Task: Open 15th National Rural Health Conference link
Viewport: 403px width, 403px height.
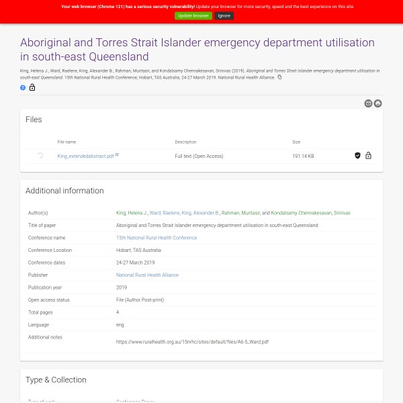Action: click(x=156, y=238)
